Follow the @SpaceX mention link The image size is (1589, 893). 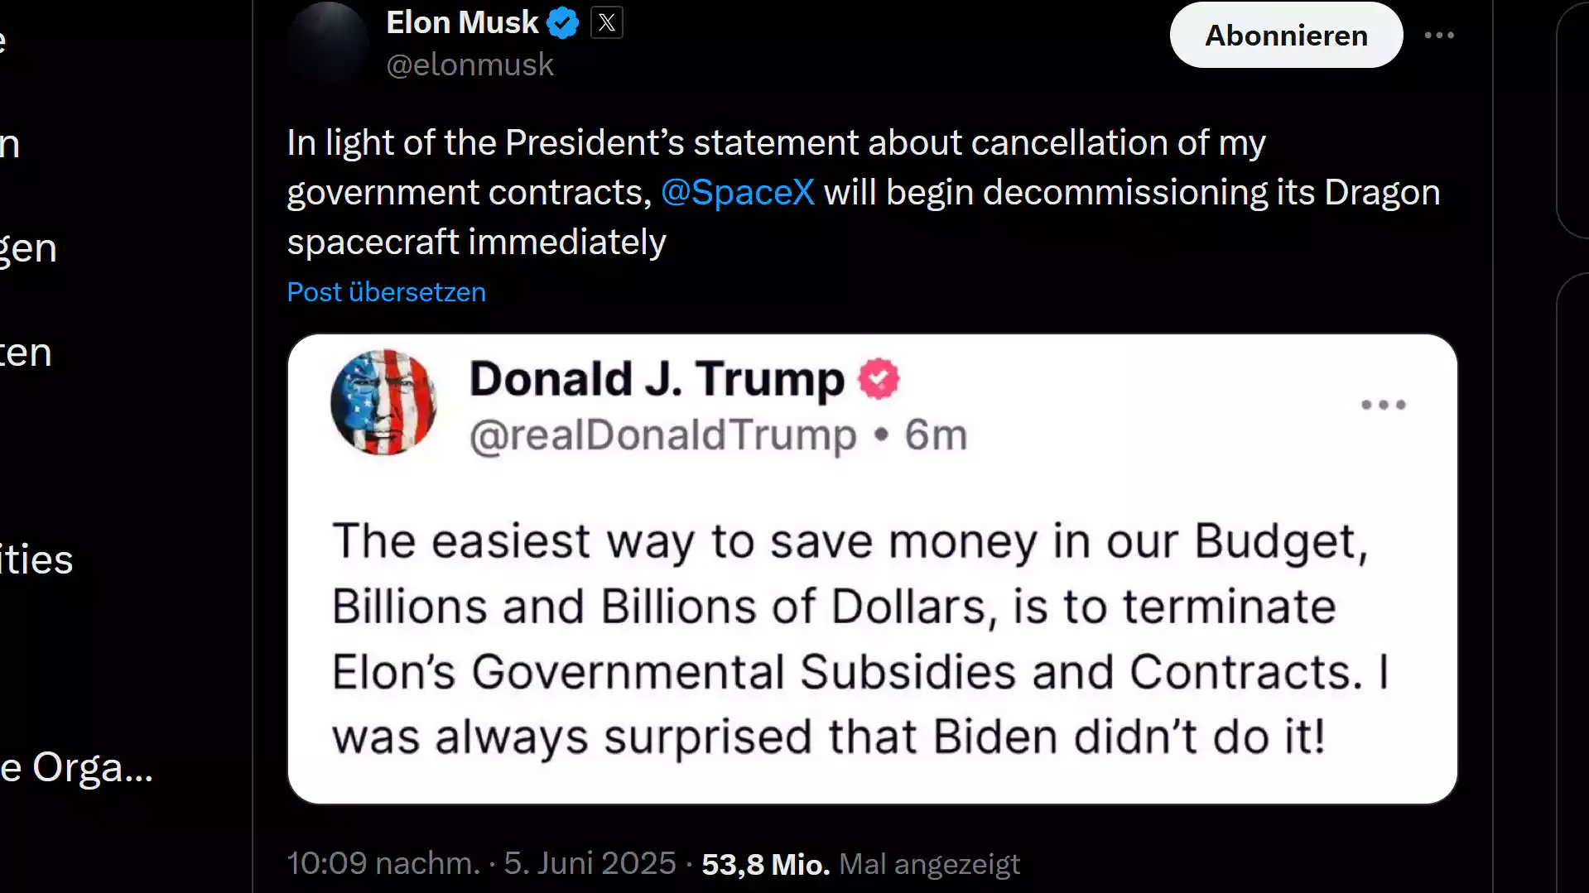(x=738, y=192)
